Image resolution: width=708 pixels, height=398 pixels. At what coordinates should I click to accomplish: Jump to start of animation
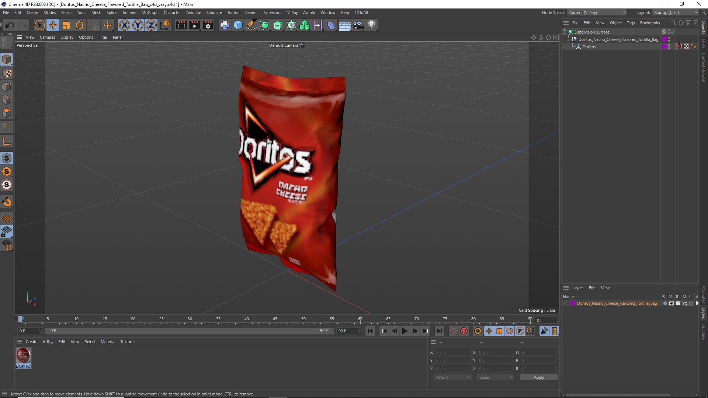[x=370, y=331]
